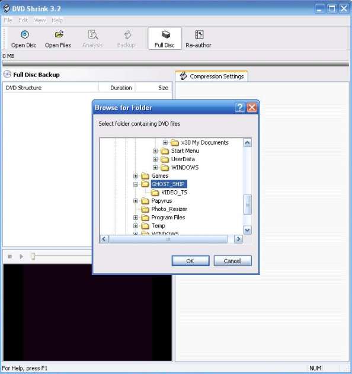Screen dimensions: 352x374
Task: Click the Photo_Resizer folder icon
Action: click(145, 209)
